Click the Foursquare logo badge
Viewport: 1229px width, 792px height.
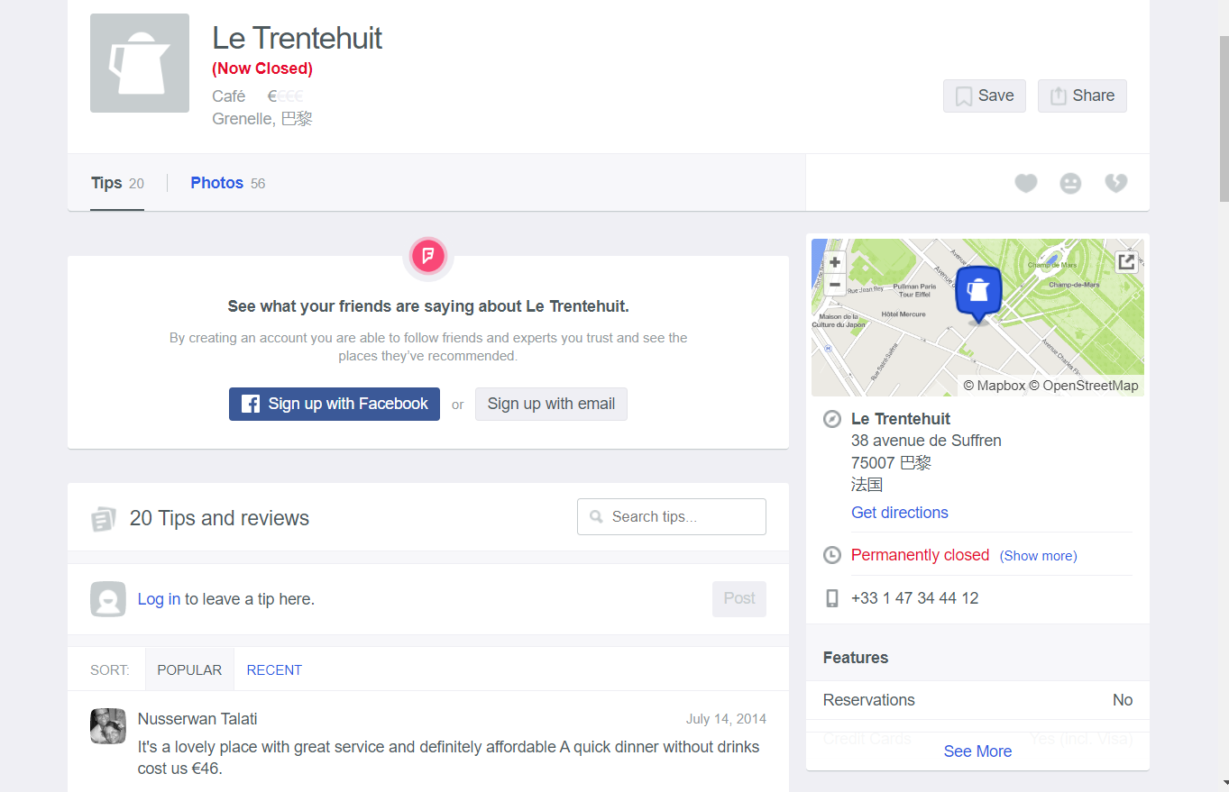coord(428,256)
